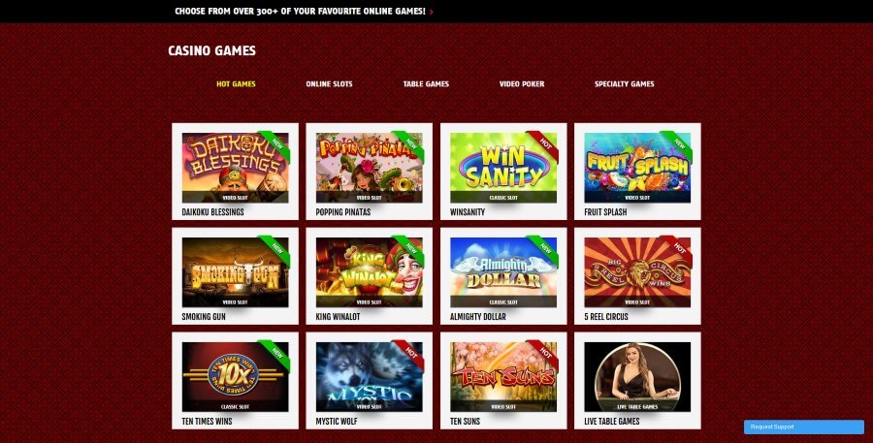Click the Smoking Gun game thumbnail
Viewport: 873px width, 443px height.
[x=235, y=272]
